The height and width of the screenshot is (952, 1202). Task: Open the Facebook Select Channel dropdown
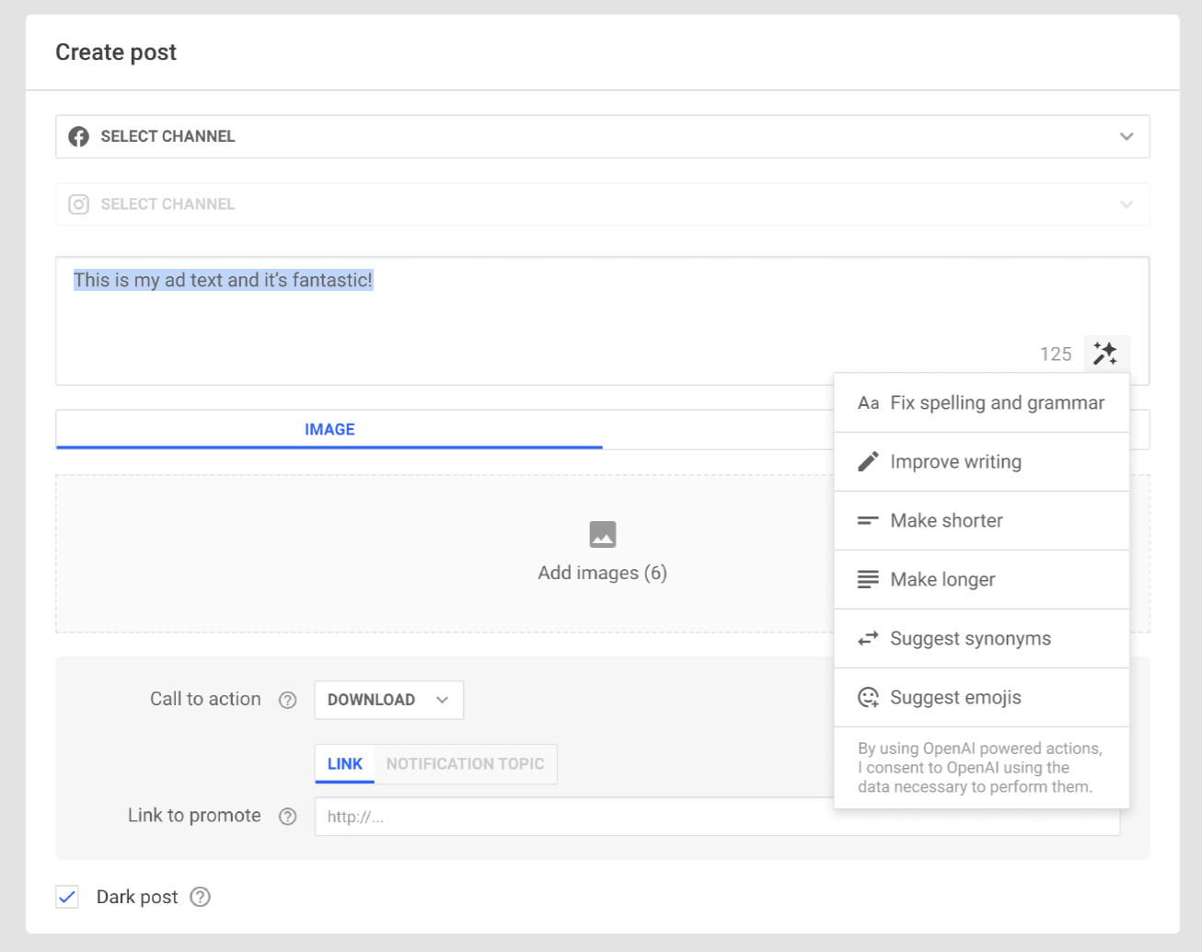(603, 136)
